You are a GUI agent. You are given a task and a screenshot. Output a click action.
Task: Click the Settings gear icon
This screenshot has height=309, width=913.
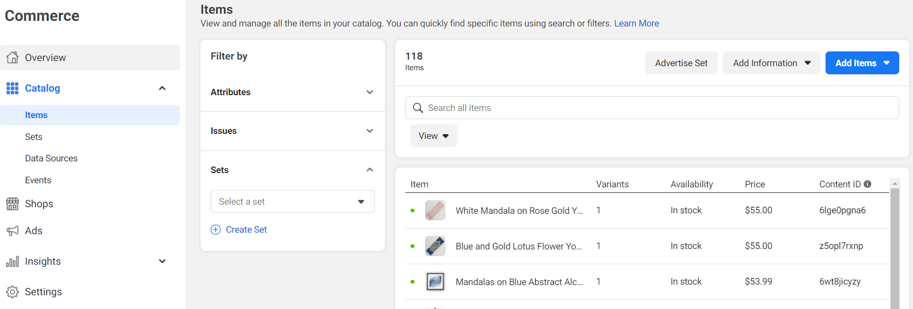point(12,292)
